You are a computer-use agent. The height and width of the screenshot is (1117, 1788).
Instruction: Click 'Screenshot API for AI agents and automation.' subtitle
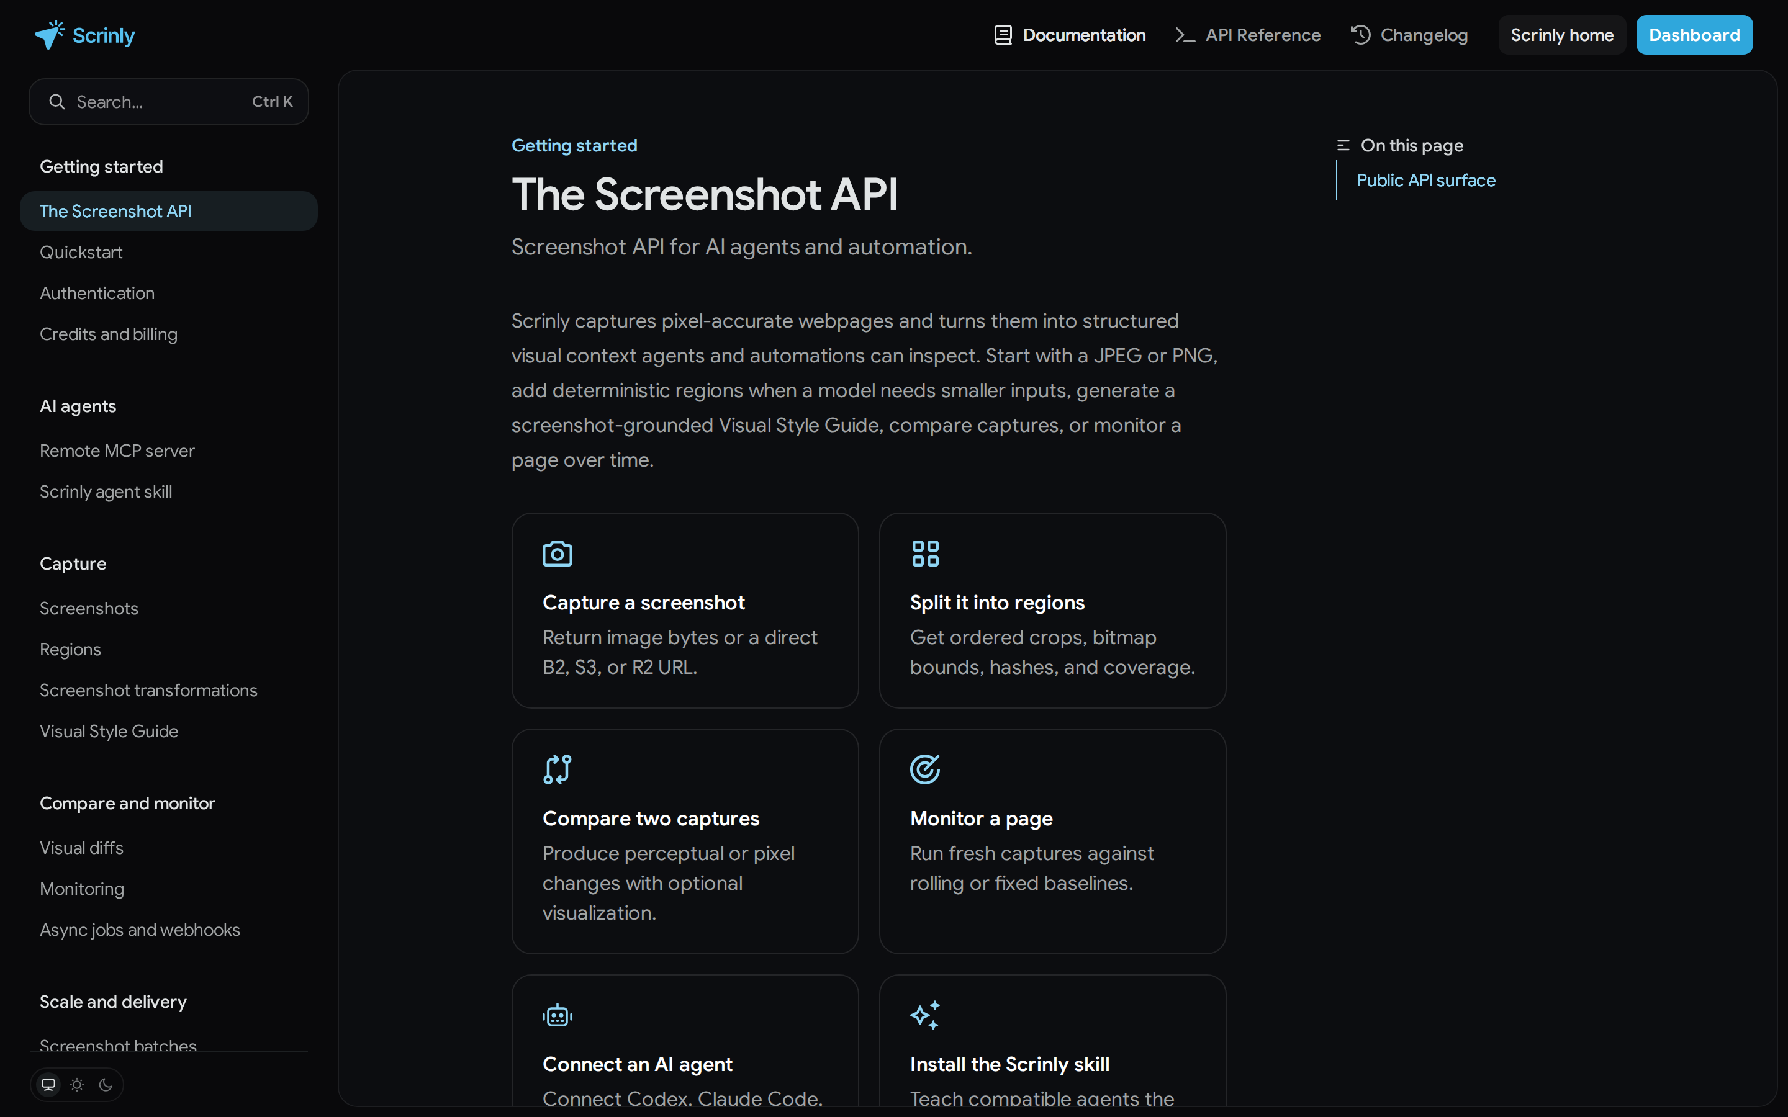tap(742, 247)
